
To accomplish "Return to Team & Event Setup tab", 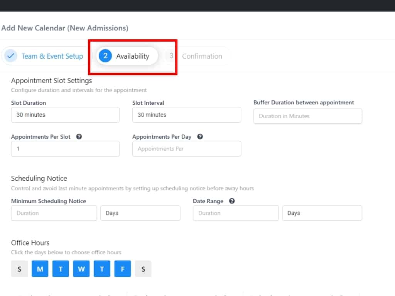I will pyautogui.click(x=52, y=56).
